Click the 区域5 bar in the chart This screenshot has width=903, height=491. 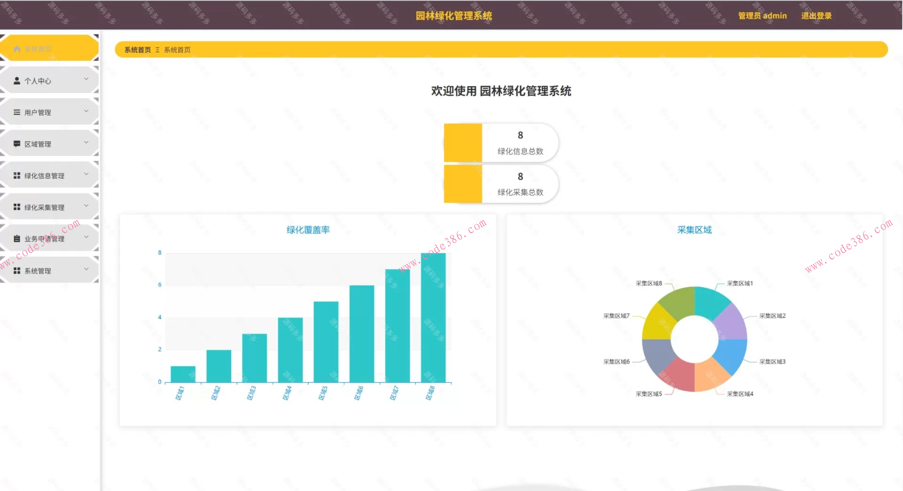(326, 342)
